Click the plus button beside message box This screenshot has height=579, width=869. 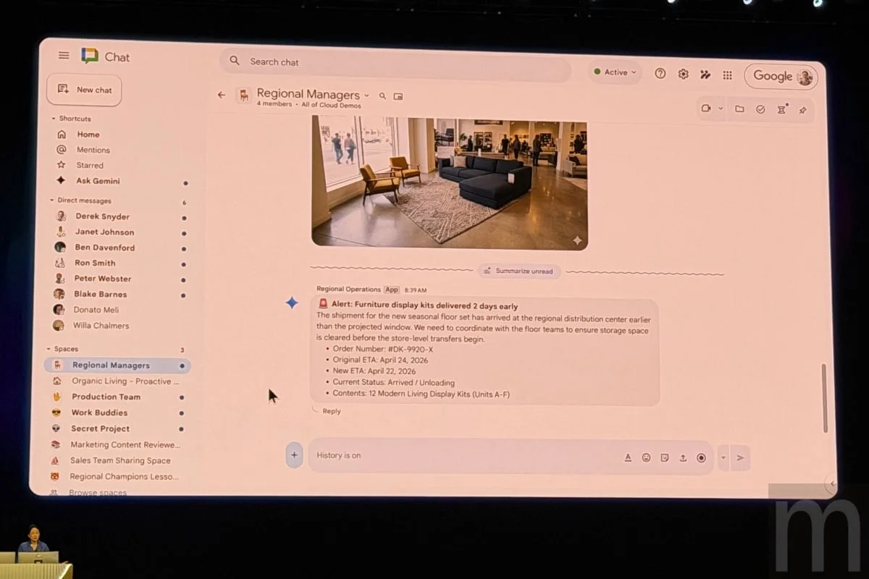pos(294,455)
